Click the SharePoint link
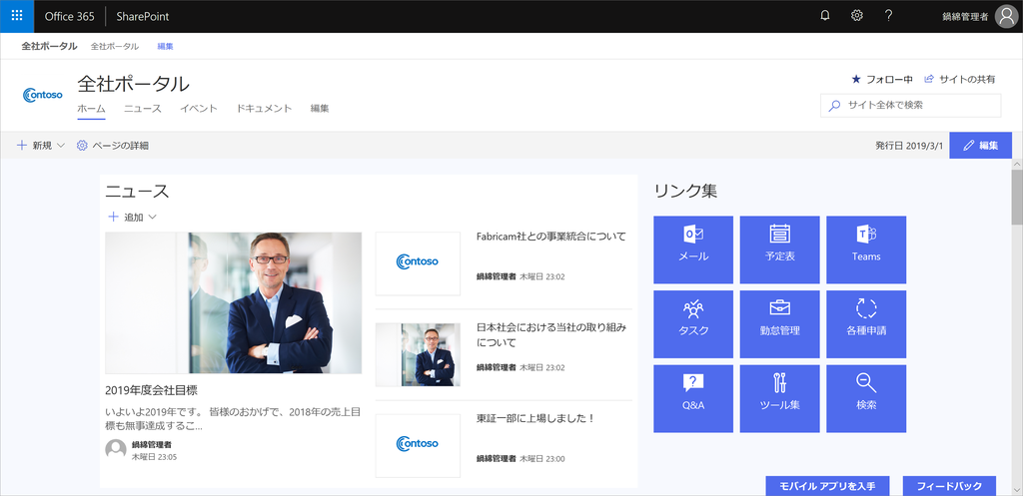The height and width of the screenshot is (496, 1023). (143, 16)
